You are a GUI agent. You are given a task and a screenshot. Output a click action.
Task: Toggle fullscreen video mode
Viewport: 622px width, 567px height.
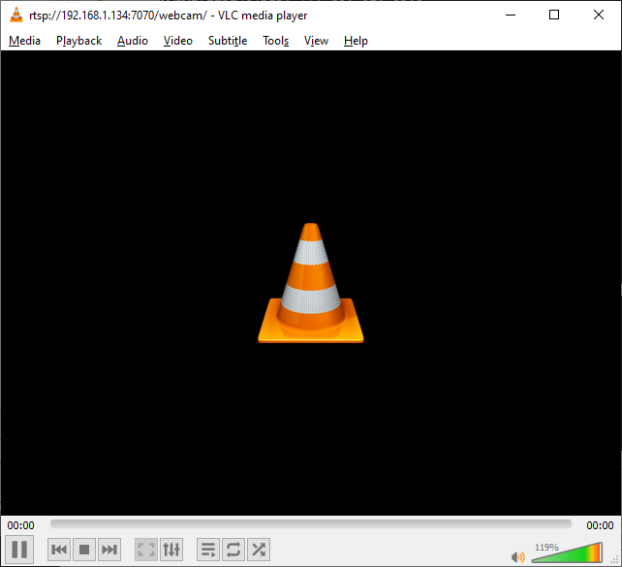click(x=146, y=550)
